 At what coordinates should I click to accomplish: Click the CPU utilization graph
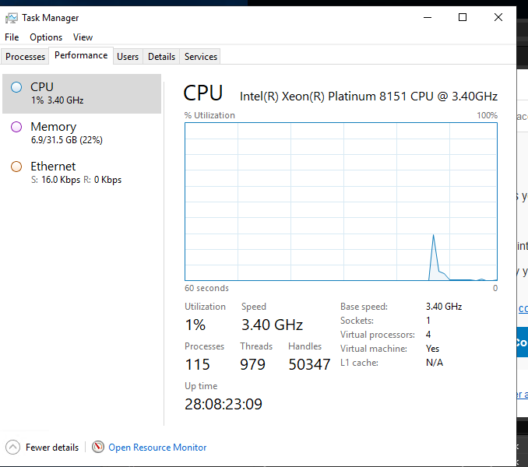pos(340,201)
